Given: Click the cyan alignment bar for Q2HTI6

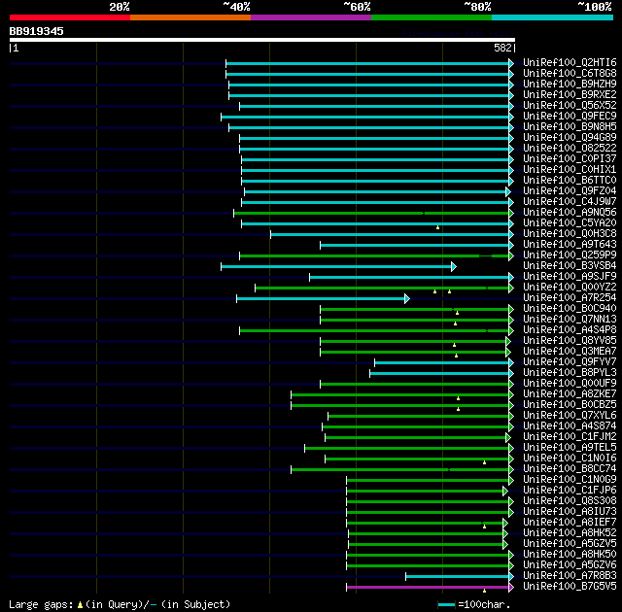Looking at the screenshot, I should point(367,63).
